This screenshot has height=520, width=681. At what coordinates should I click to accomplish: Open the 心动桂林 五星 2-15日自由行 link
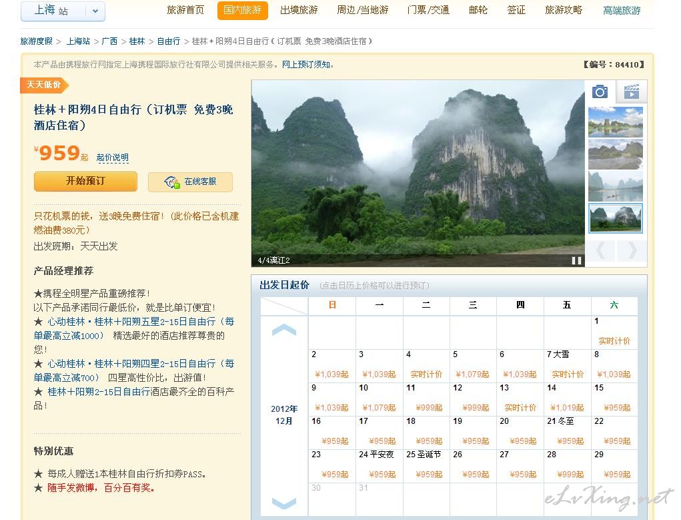click(x=134, y=328)
